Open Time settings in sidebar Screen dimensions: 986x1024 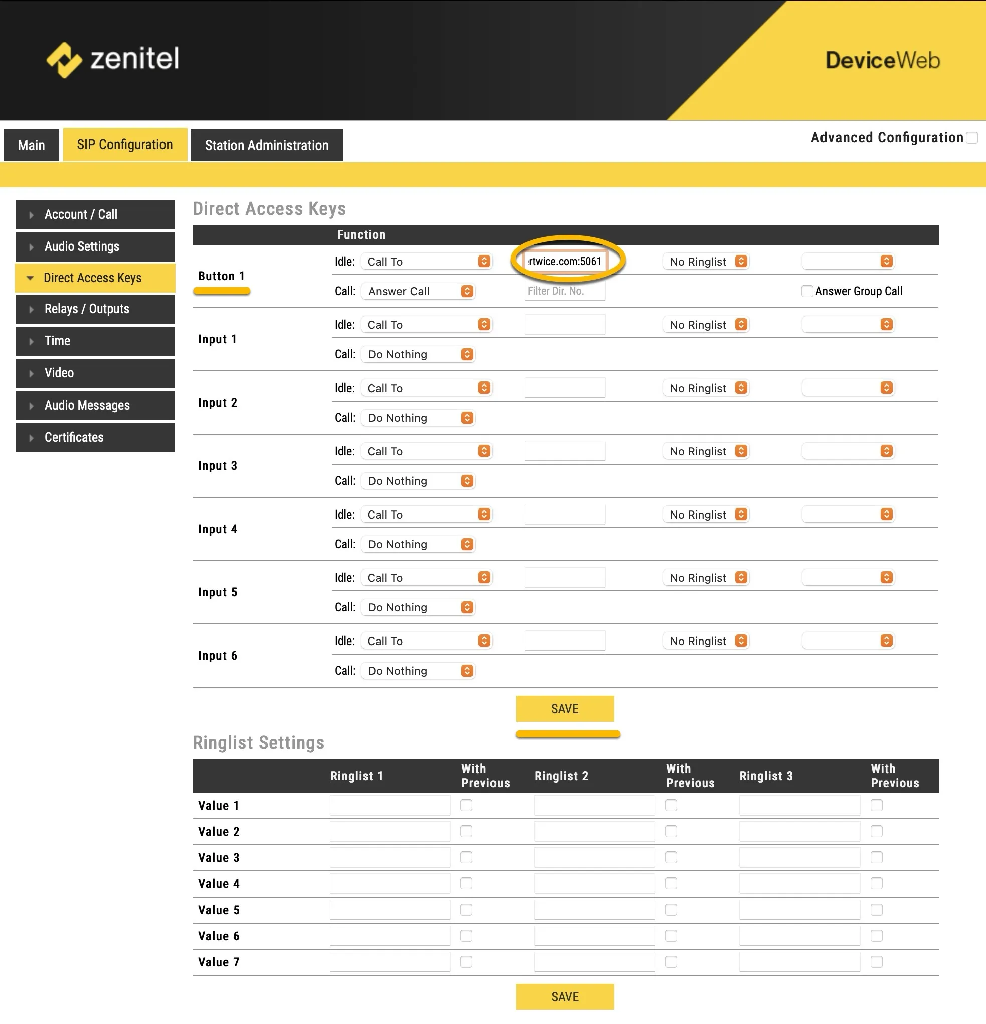coord(95,341)
